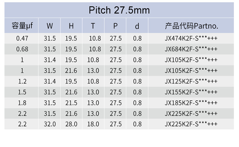The height and width of the screenshot is (147, 239).
Task: Click part number JX474K2F-S***+++
Action: pyautogui.click(x=191, y=38)
